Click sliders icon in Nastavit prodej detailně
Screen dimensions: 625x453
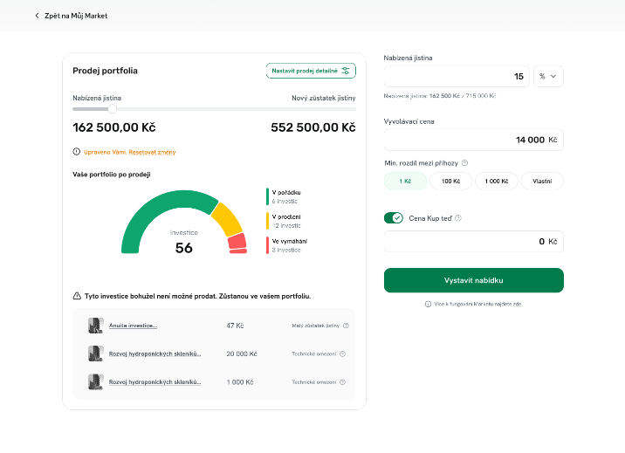pos(346,71)
